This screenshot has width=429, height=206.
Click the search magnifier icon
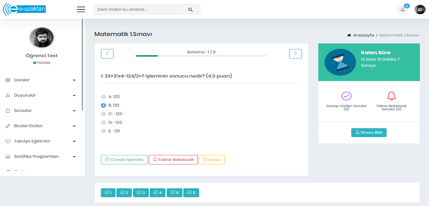coord(190,10)
